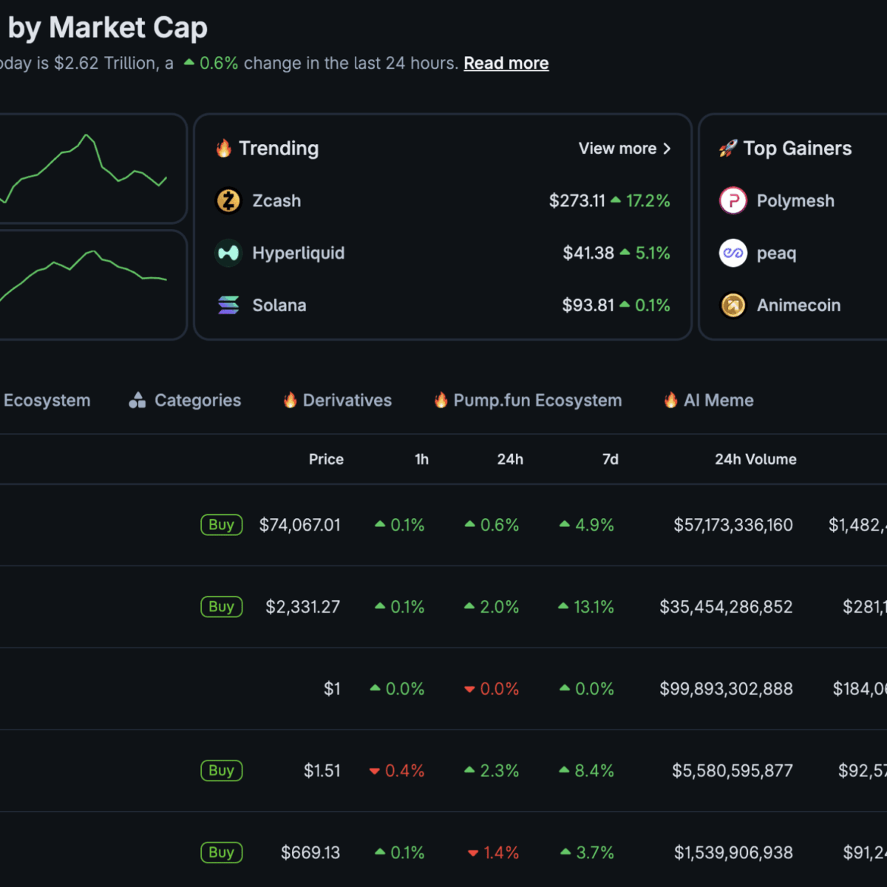Sort table by 24h Volume column
Image resolution: width=887 pixels, height=887 pixels.
(x=755, y=459)
